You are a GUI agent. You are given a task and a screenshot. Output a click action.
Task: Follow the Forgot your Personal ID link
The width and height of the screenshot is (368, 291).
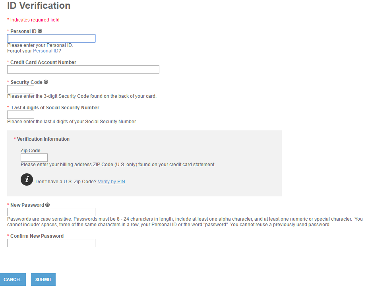click(x=46, y=51)
